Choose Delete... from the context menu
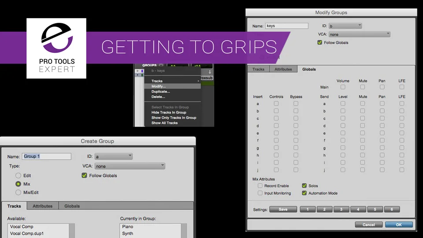This screenshot has width=423, height=238. (x=173, y=97)
